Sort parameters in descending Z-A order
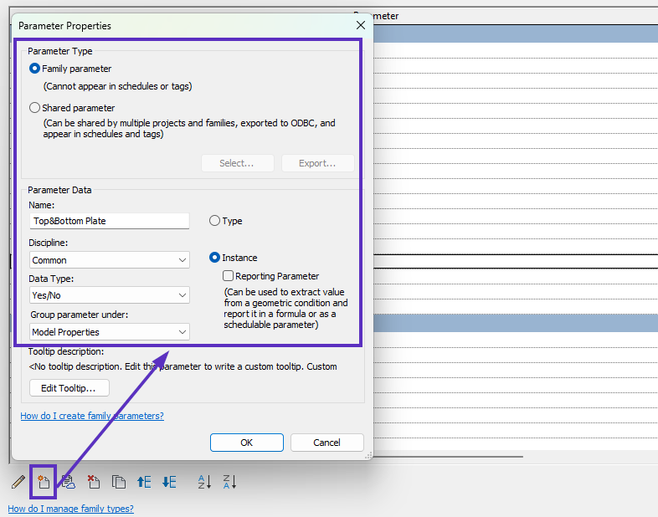The height and width of the screenshot is (517, 658). coord(229,482)
